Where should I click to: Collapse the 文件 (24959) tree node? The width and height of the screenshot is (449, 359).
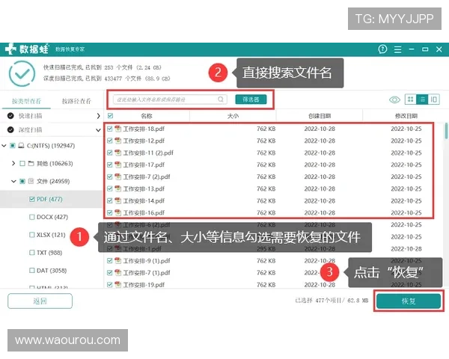[x=13, y=181]
